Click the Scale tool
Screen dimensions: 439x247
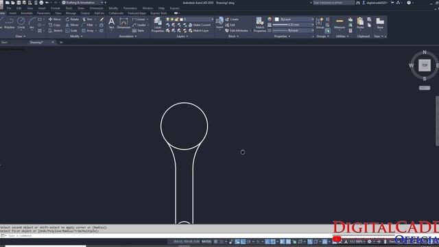point(71,30)
